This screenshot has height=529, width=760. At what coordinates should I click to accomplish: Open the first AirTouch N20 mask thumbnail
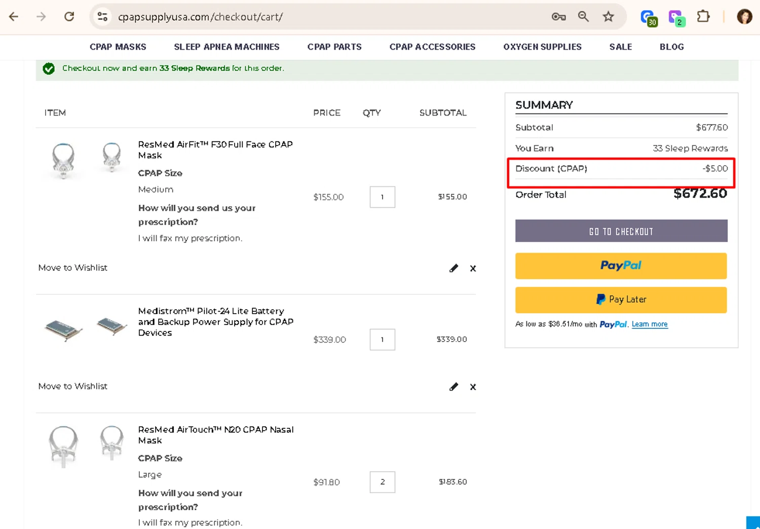coord(63,446)
